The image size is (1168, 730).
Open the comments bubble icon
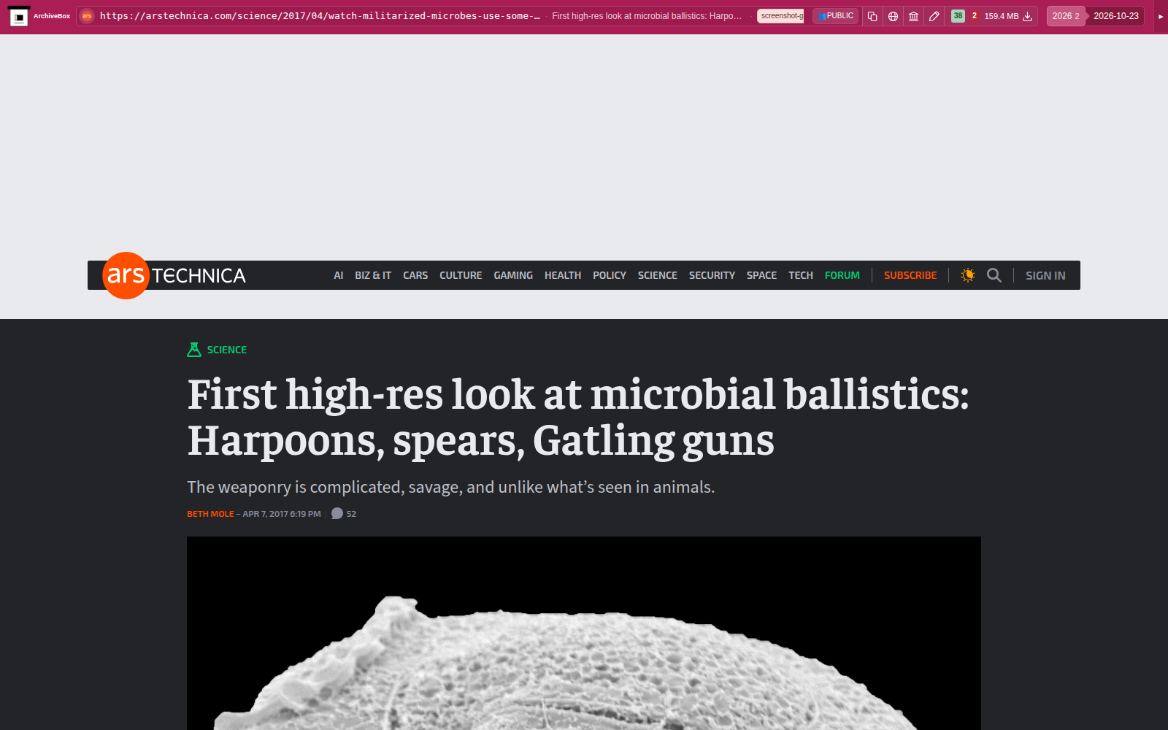point(337,513)
